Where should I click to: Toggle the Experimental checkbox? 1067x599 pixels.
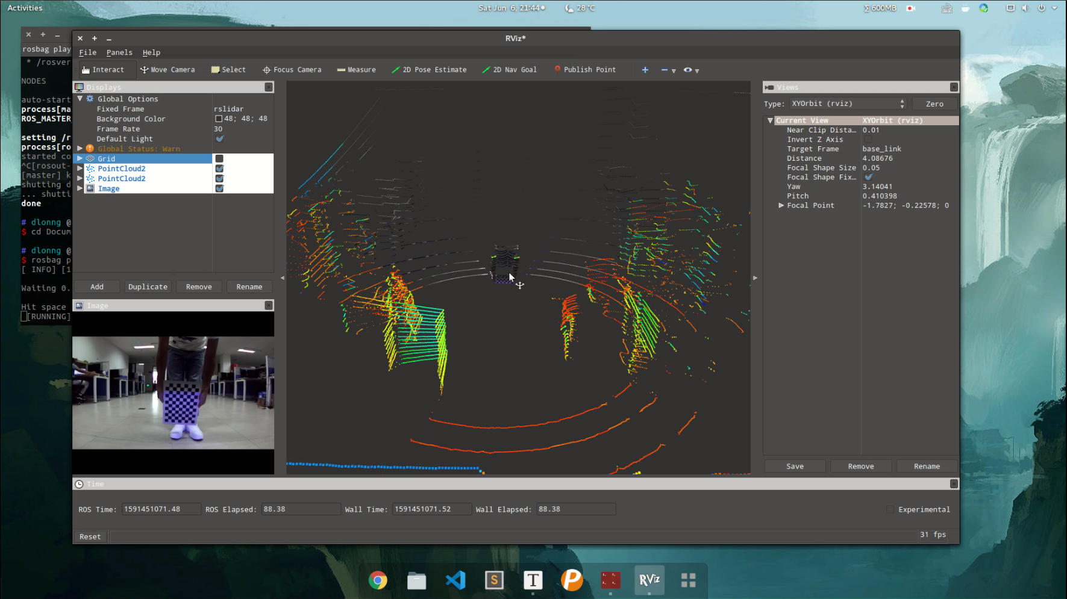(890, 509)
